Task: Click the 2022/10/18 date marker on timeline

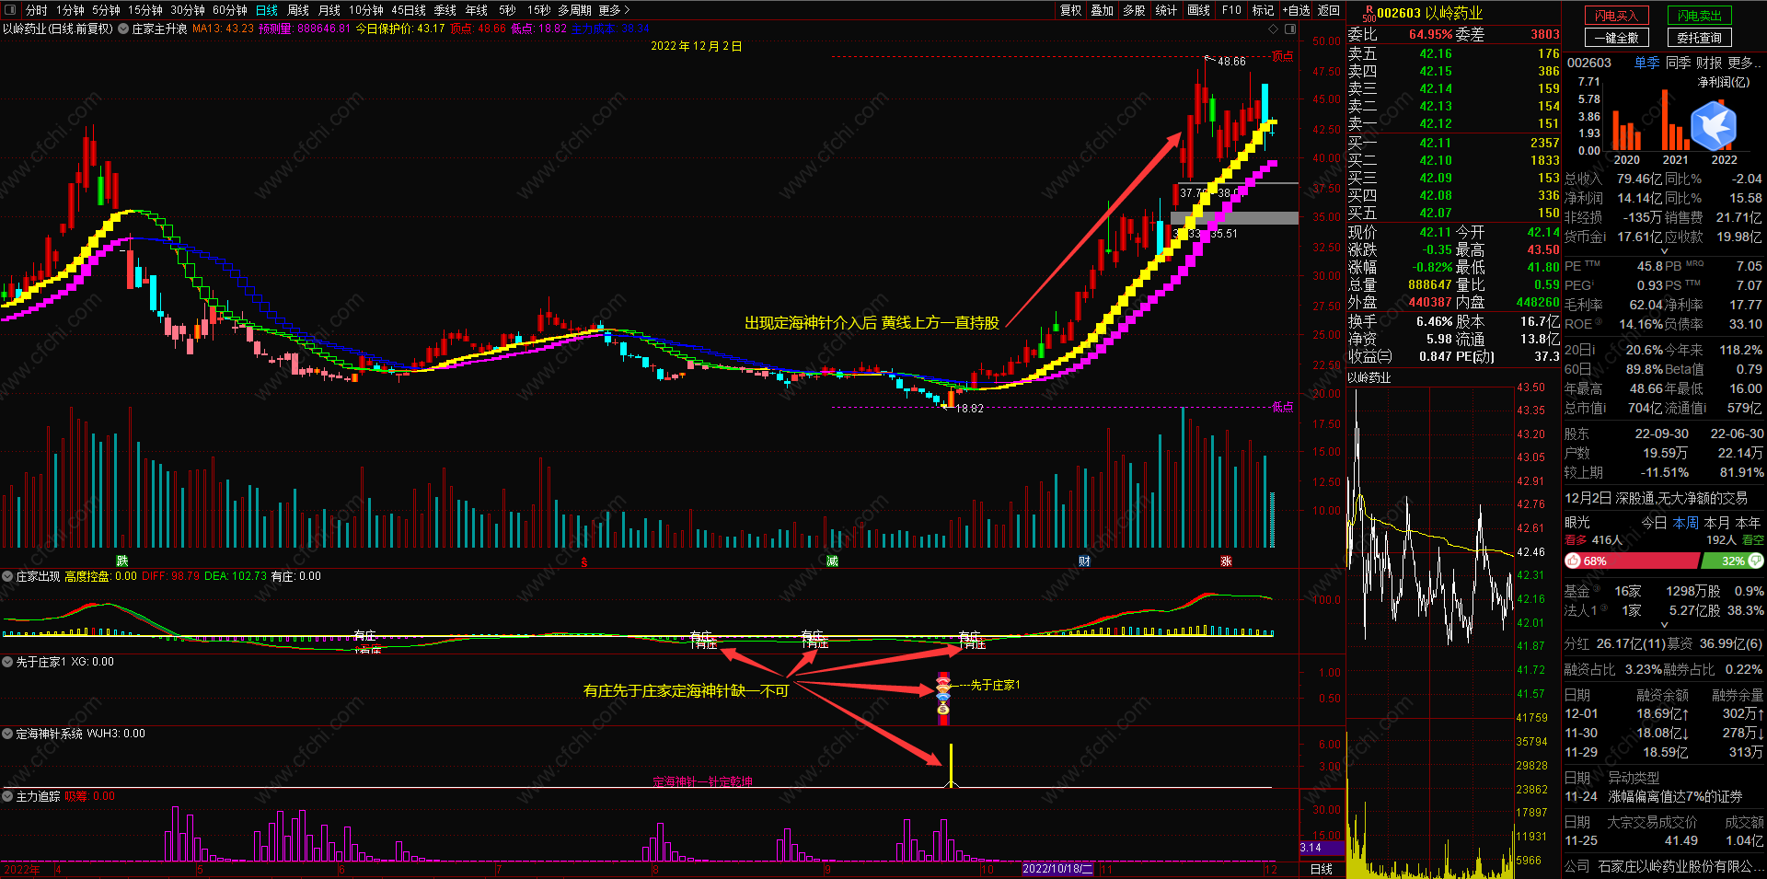Action: point(1057,869)
